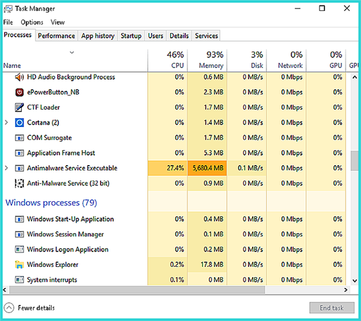Click the CTF Loader pen icon
The width and height of the screenshot is (361, 321).
tap(19, 107)
